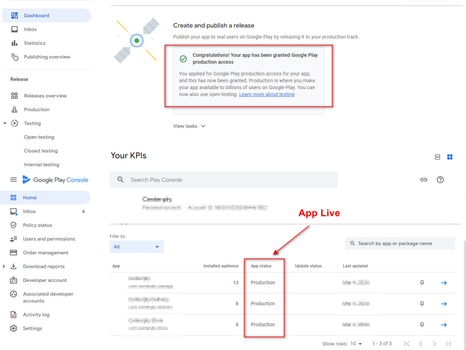The width and height of the screenshot is (466, 350).
Task: Click the Search Play Console field
Action: click(224, 180)
